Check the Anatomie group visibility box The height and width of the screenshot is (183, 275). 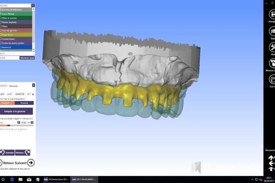click(1, 47)
